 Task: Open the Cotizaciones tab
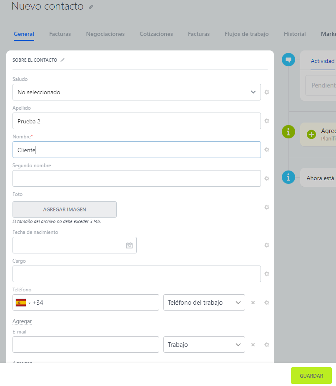tap(156, 34)
